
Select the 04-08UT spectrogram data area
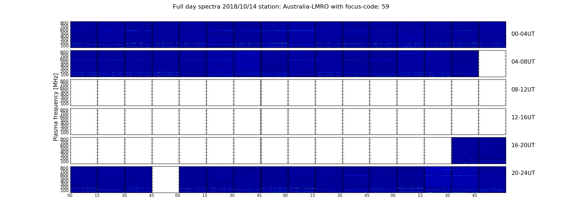tap(274, 64)
